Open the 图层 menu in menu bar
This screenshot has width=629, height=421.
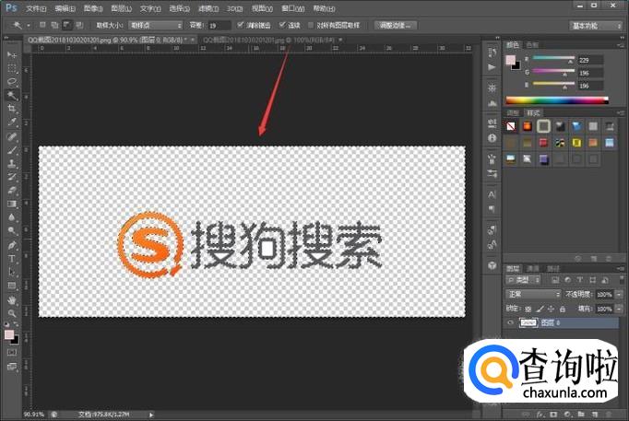118,7
